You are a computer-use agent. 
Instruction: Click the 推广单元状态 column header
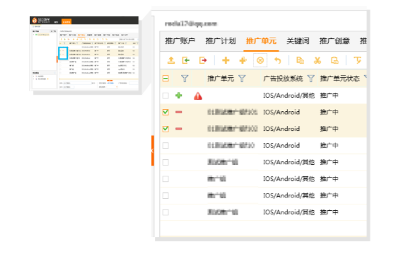pyautogui.click(x=340, y=79)
